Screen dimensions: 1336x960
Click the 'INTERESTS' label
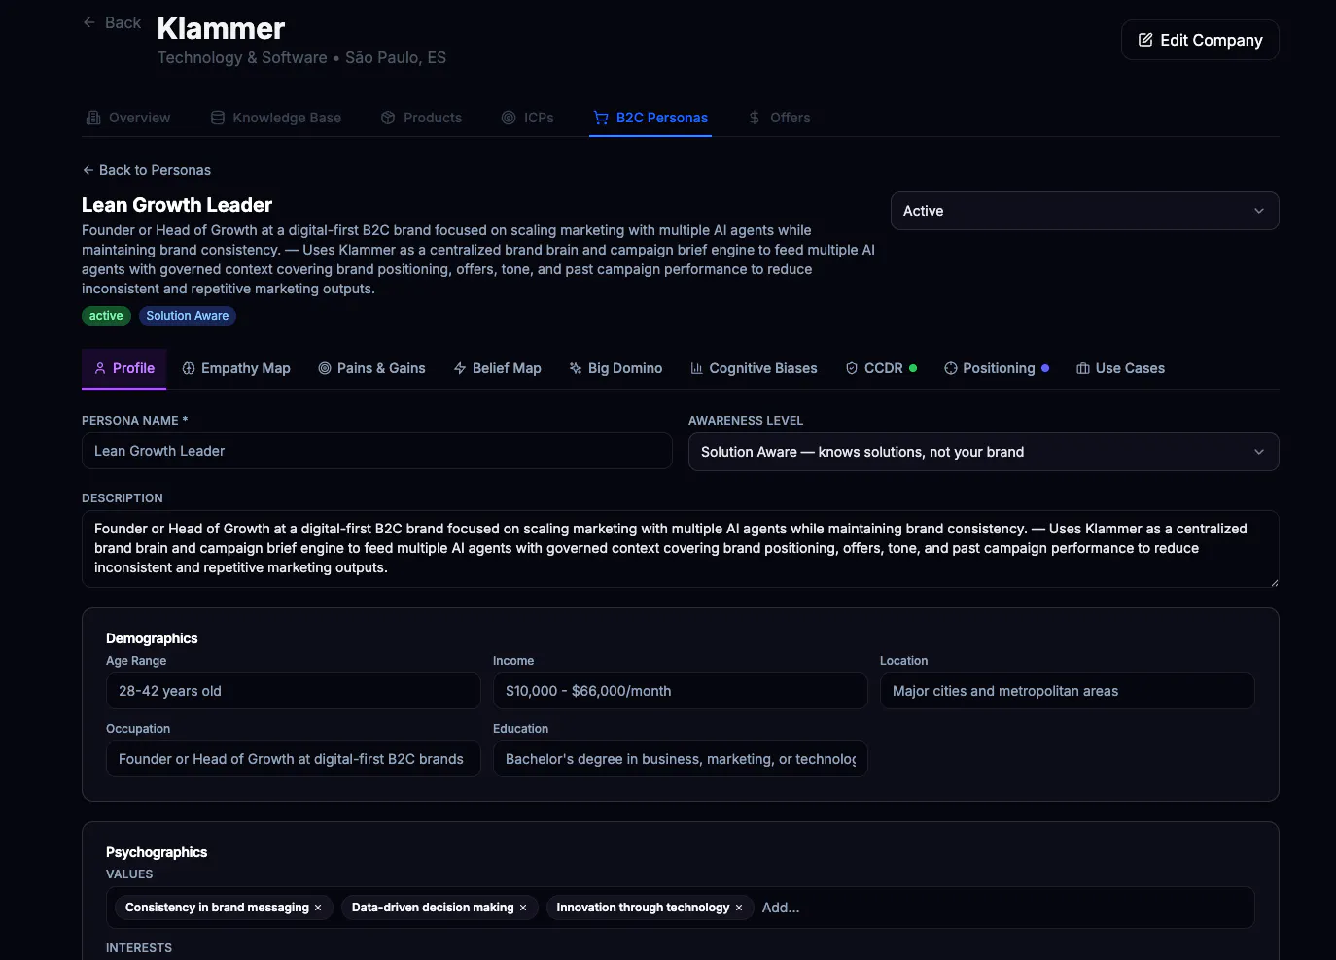(x=139, y=948)
